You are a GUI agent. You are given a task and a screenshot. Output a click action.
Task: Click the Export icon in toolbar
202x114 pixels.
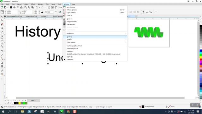point(52,7)
